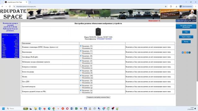
Task: Open the Chrome three-dot menu
Action: pos(196,6)
